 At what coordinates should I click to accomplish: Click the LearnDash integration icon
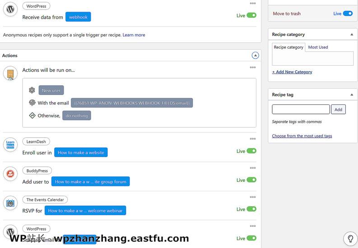coord(10,144)
